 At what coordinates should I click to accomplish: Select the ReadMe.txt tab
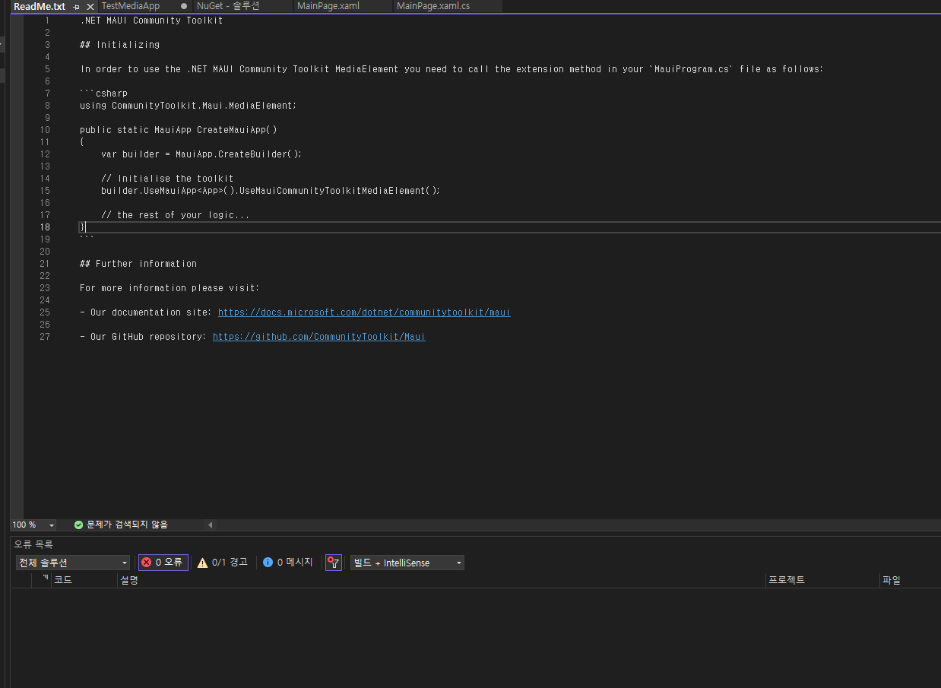[40, 6]
